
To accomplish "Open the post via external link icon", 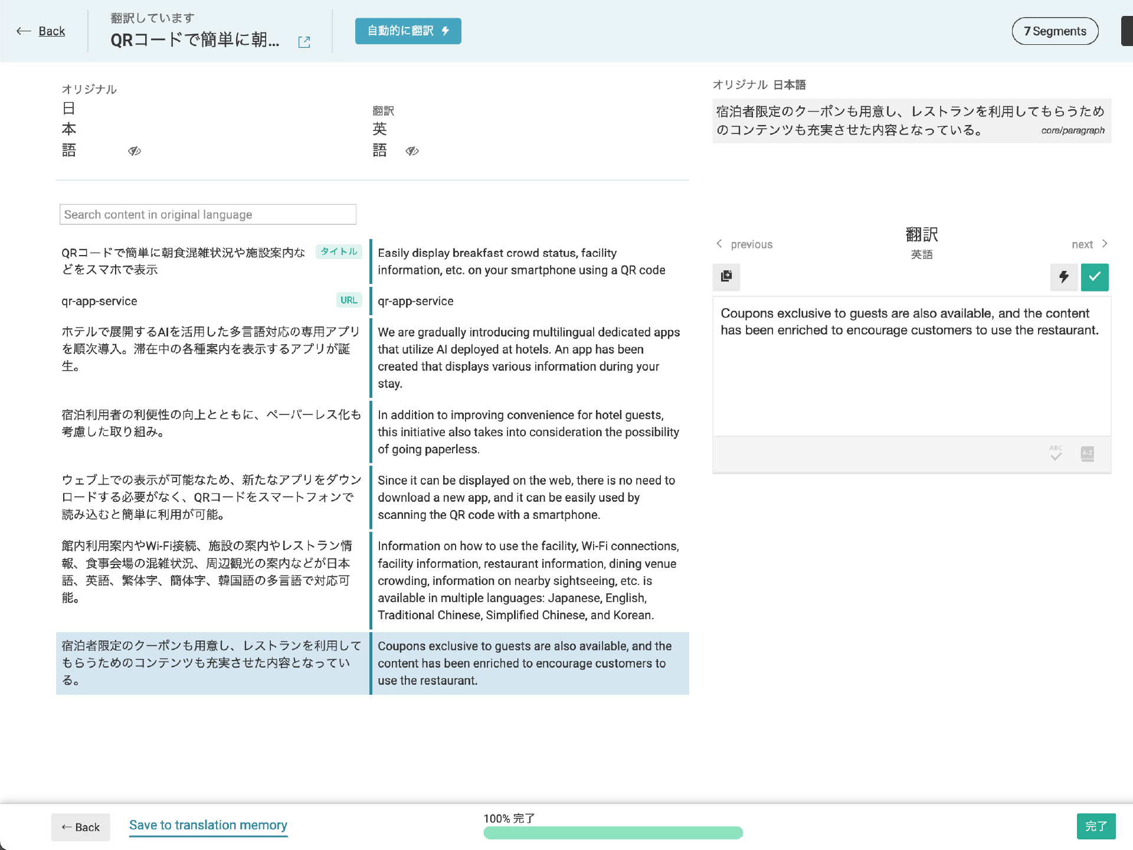I will point(304,42).
